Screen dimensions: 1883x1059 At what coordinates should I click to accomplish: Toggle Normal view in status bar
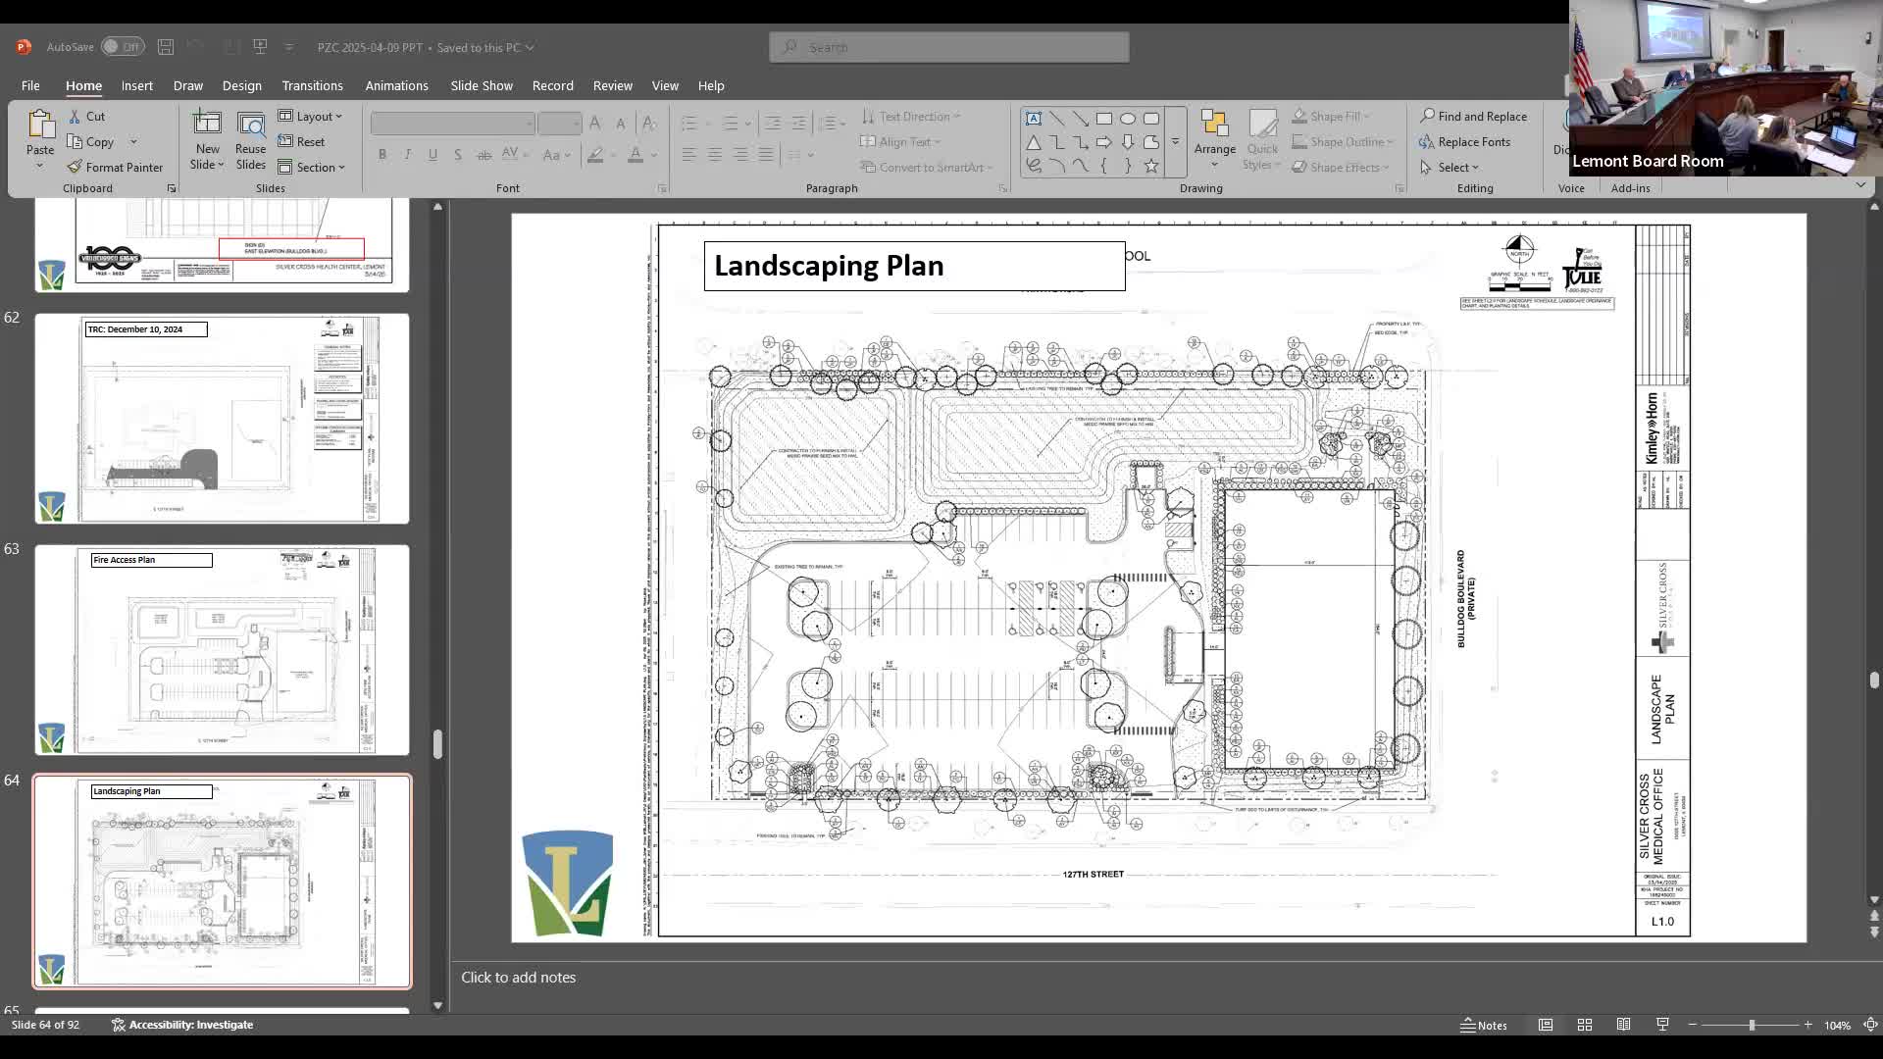pyautogui.click(x=1545, y=1025)
